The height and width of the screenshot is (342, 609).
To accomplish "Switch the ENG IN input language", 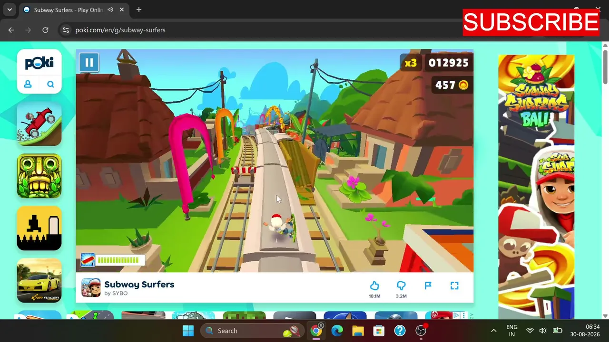I will pyautogui.click(x=512, y=331).
